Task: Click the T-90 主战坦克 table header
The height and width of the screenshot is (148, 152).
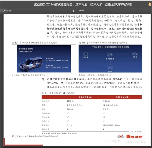Action: [122, 97]
